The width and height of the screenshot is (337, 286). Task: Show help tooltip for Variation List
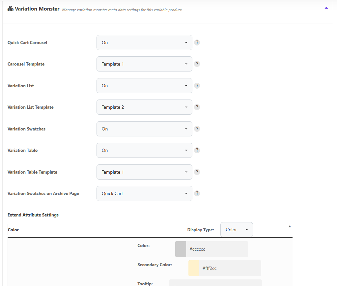tap(197, 86)
